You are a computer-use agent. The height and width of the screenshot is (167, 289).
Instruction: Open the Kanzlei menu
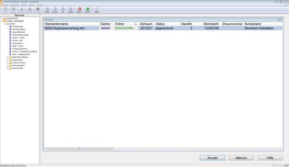24,5
